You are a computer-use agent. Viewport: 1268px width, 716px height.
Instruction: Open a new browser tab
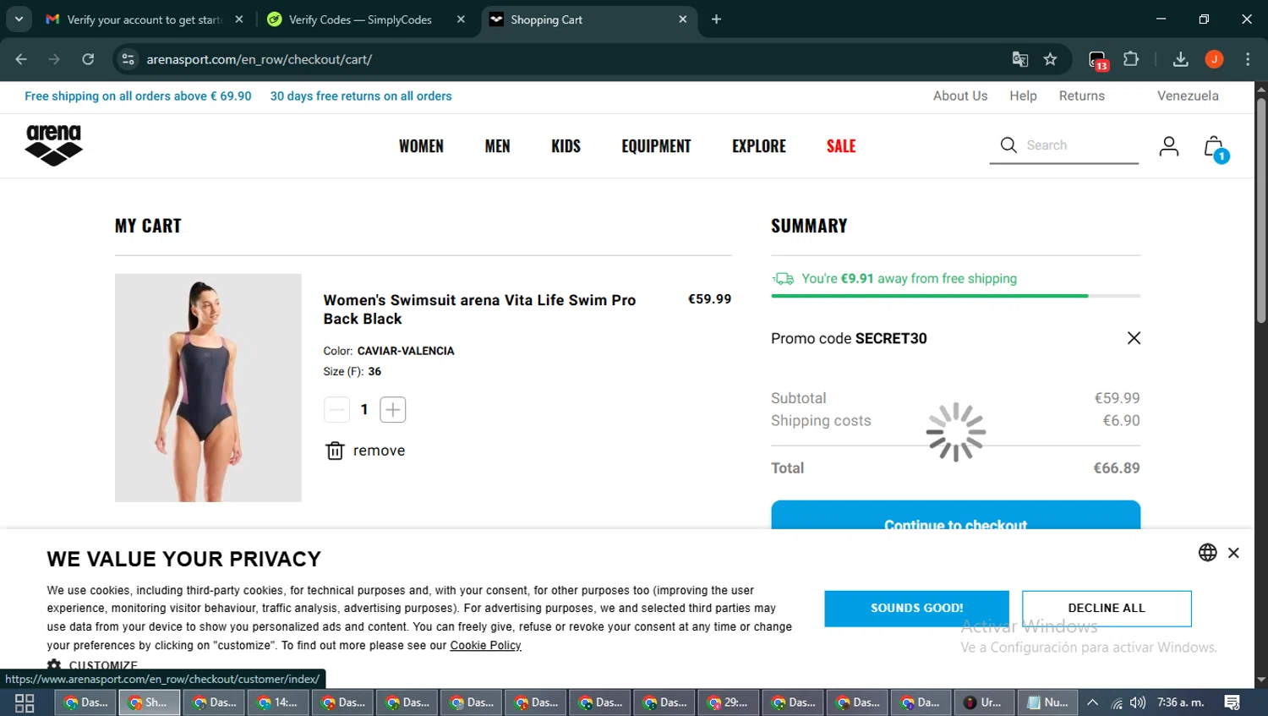coord(716,19)
